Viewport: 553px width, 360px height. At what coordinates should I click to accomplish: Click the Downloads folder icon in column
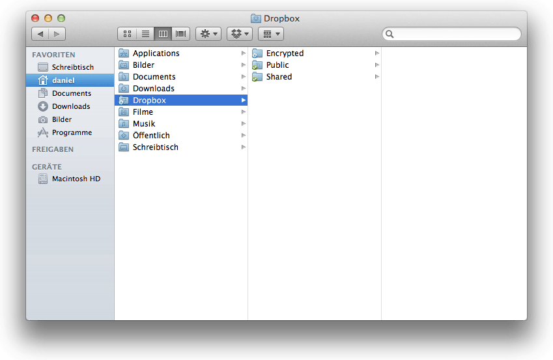click(x=124, y=88)
